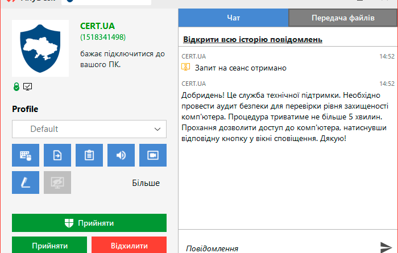Screen dimensions: 398x253
Task: Click the CERT.UA shield avatar
Action: coord(40,48)
